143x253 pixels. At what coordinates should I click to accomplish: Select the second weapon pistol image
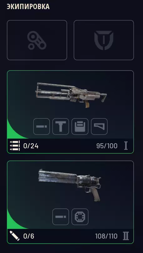click(70, 185)
